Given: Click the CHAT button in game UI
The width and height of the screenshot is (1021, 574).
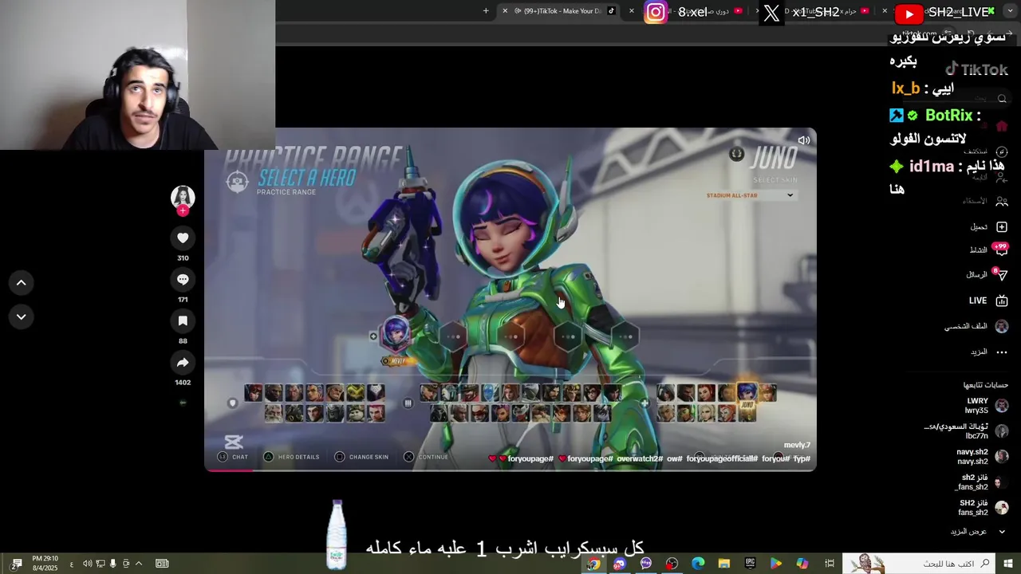Looking at the screenshot, I should coord(233,457).
